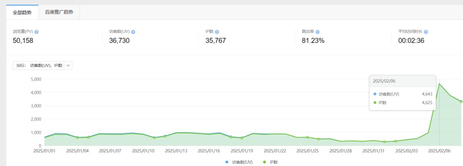Viewport: 463px width, 166px height.
Task: Open the 指标 访客数(UV)、IP数 selector
Action: click(x=43, y=66)
